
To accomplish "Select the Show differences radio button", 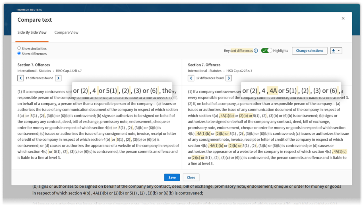I will pyautogui.click(x=19, y=54).
